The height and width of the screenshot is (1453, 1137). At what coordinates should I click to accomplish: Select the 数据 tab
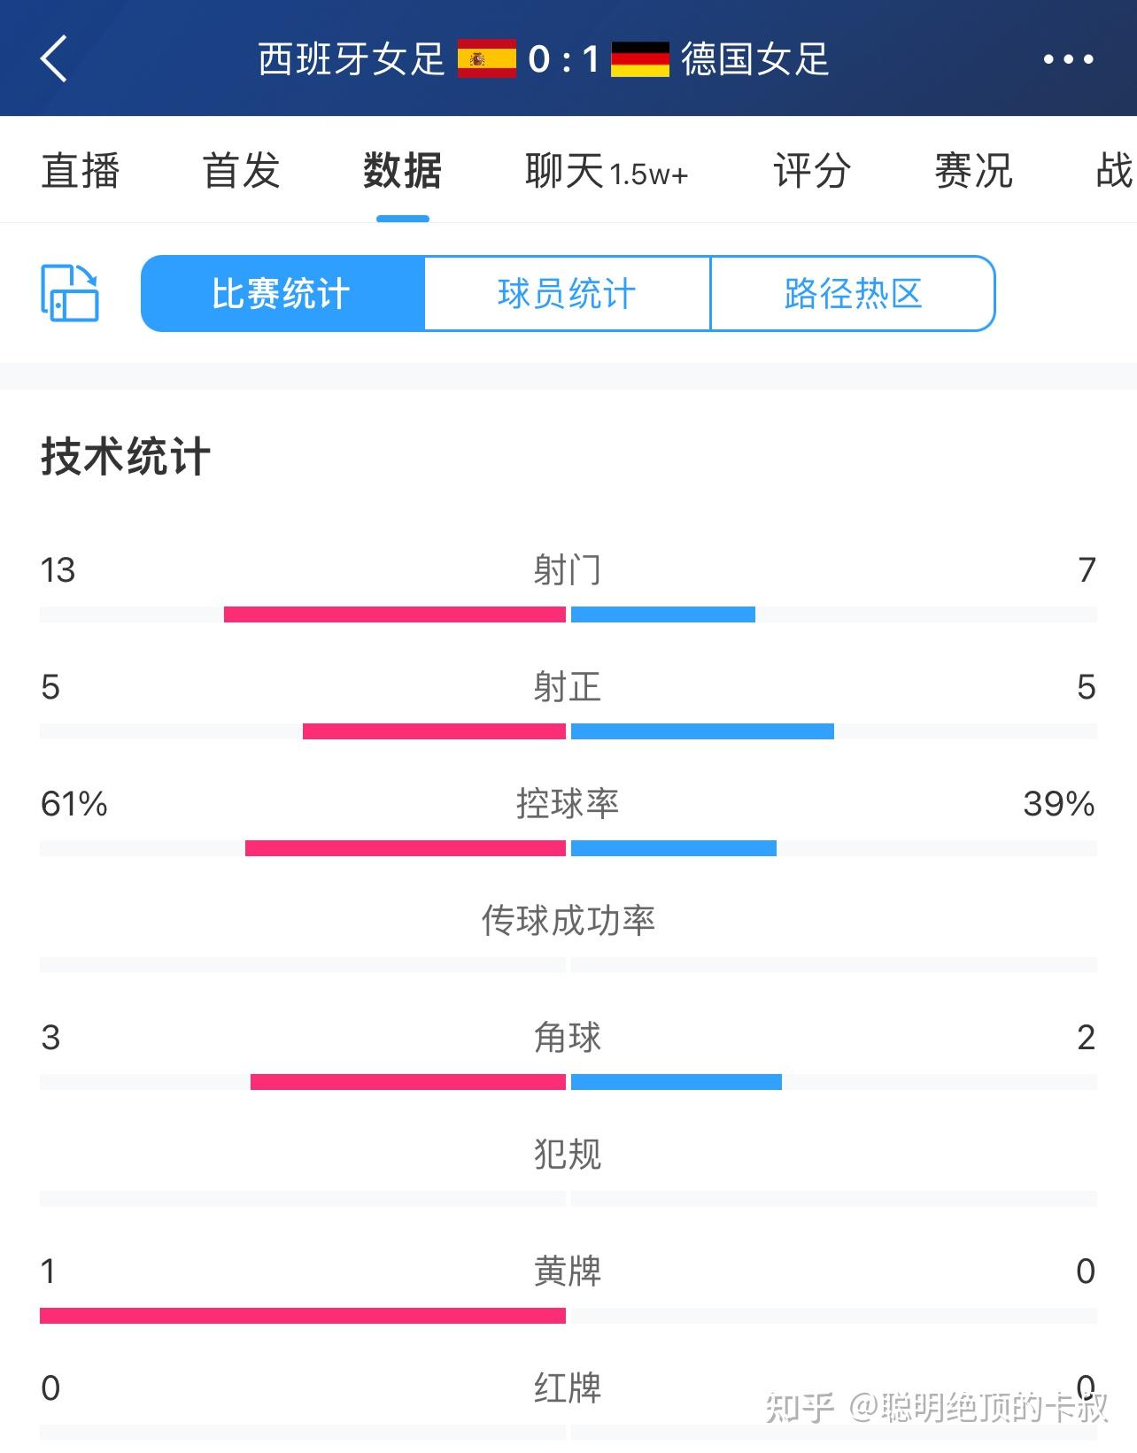[x=402, y=170]
